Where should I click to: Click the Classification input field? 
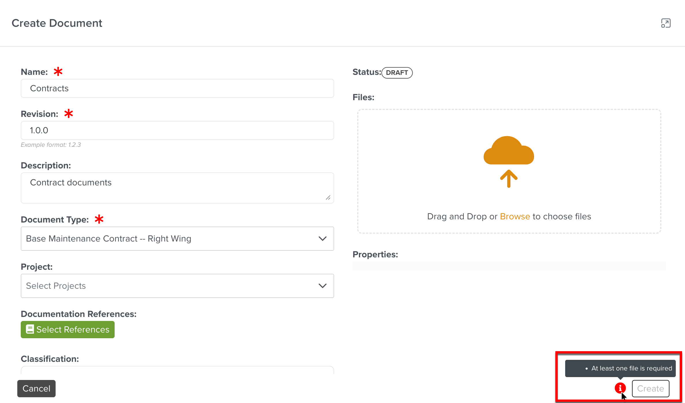[177, 370]
